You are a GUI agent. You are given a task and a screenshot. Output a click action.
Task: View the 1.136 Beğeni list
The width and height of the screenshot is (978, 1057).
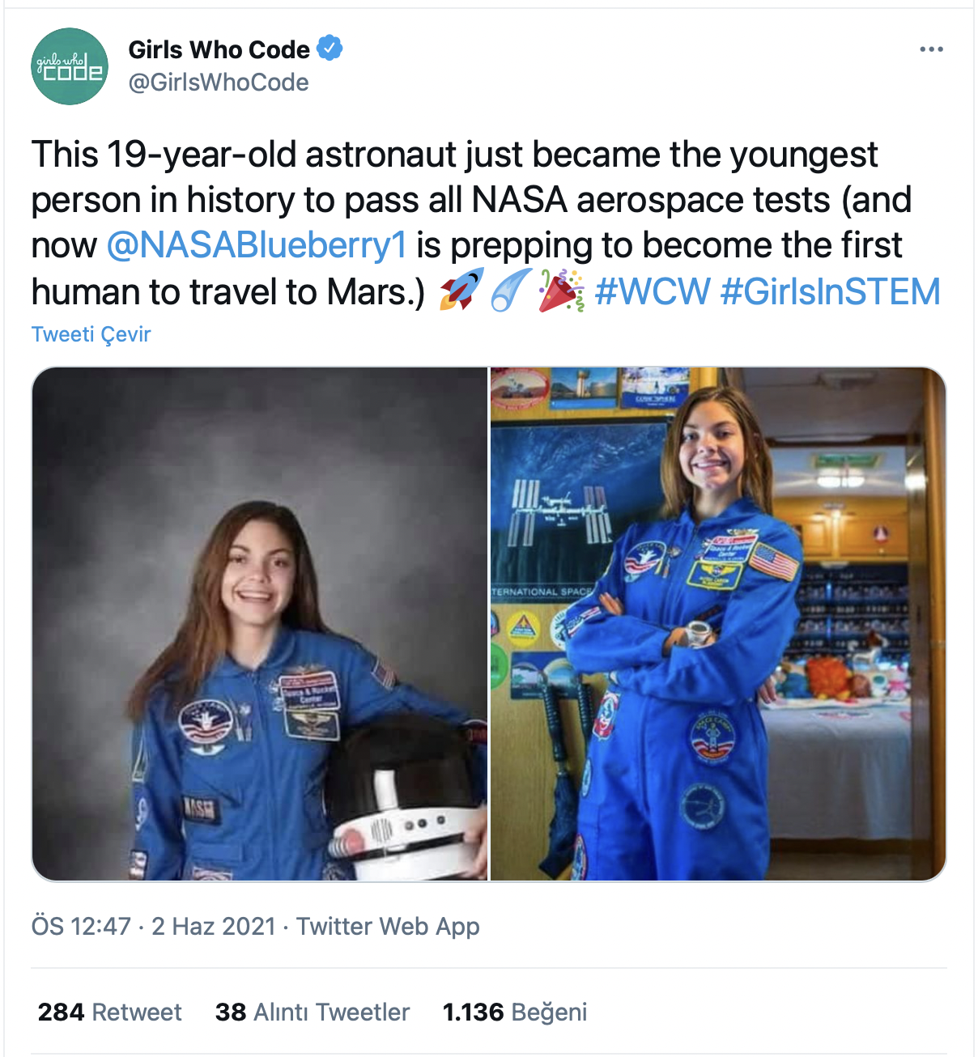pyautogui.click(x=515, y=1012)
